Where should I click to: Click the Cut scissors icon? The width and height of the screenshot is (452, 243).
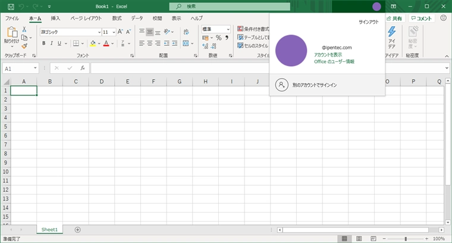coord(24,29)
